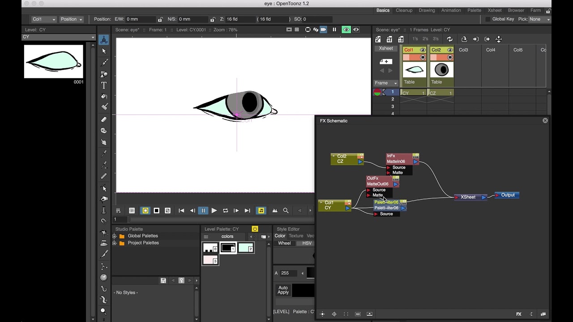
Task: Expand the Global Palettes tree
Action: [x=115, y=236]
